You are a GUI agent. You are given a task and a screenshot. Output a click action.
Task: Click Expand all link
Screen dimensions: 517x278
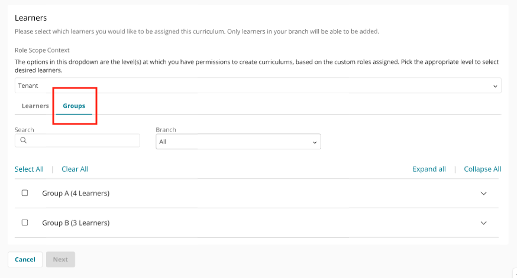(x=429, y=169)
